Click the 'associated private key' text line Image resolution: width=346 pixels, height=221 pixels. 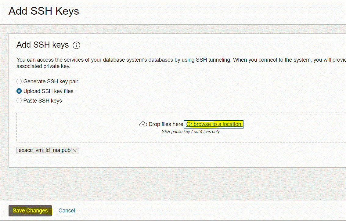[x=43, y=66]
